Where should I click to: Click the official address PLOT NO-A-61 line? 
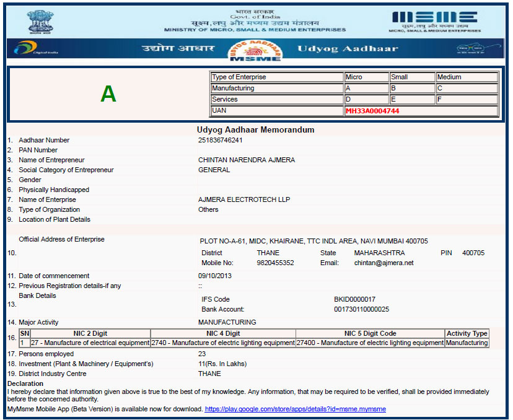click(313, 241)
